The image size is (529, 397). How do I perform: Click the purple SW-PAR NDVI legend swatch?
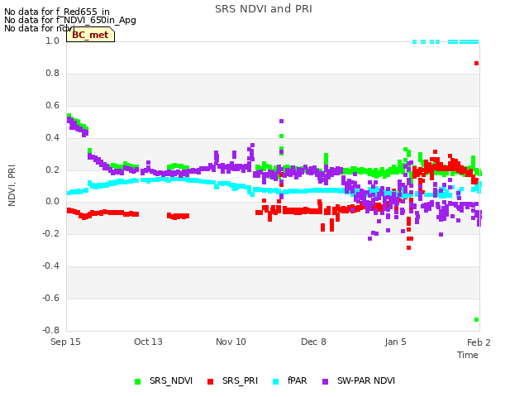(x=326, y=381)
